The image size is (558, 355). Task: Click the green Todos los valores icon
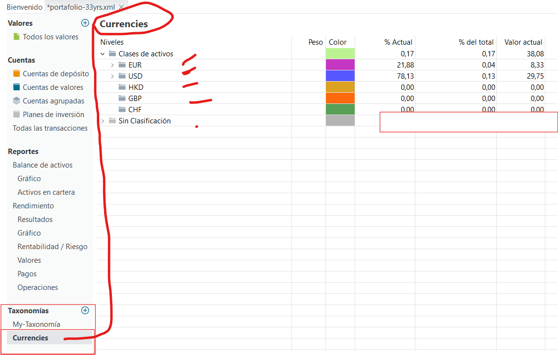pyautogui.click(x=17, y=37)
